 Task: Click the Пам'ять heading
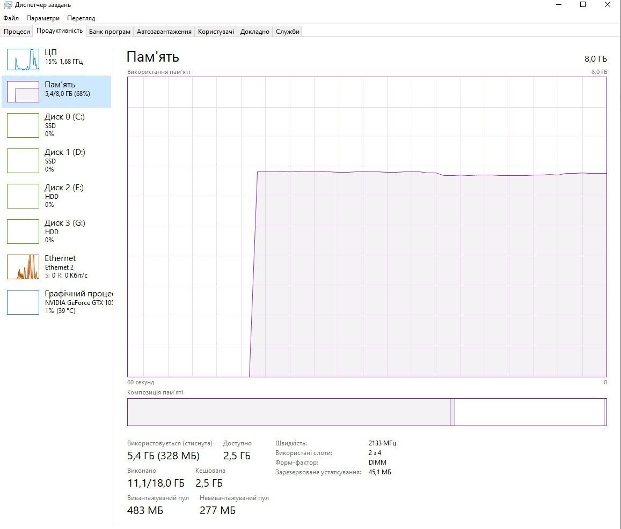[153, 57]
